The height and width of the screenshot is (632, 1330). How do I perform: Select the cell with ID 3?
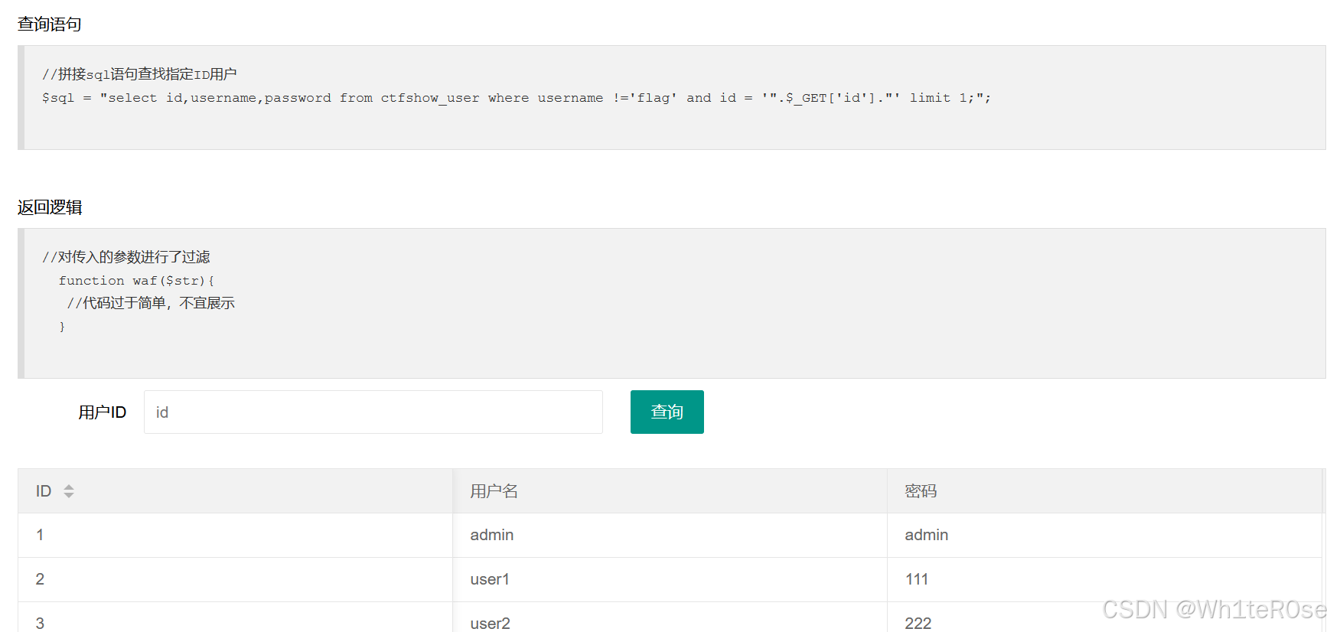tap(235, 618)
